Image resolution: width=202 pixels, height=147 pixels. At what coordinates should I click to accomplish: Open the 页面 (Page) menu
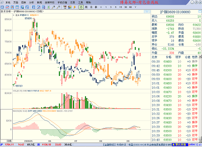16,2
